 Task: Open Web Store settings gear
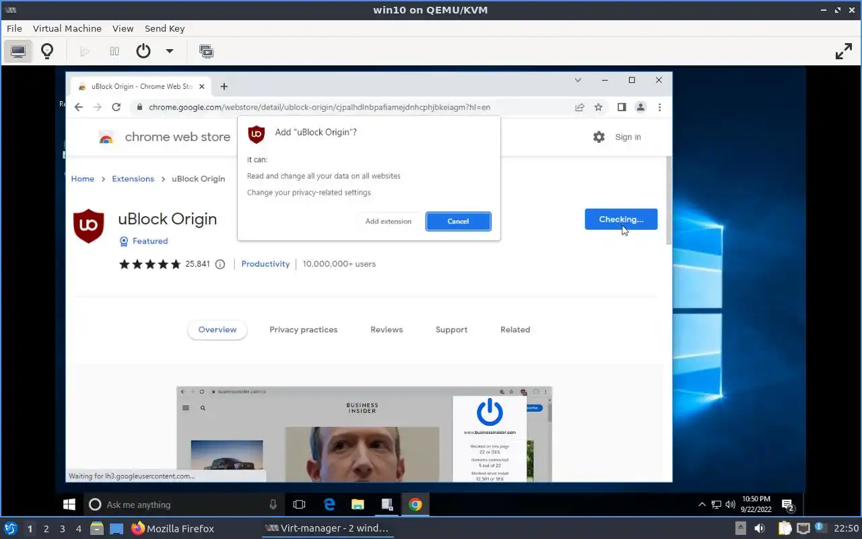point(599,137)
